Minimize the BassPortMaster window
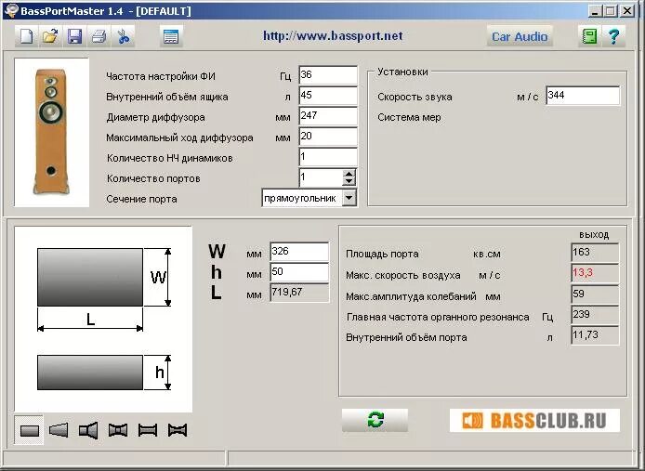Image resolution: width=645 pixels, height=471 pixels. (x=594, y=11)
